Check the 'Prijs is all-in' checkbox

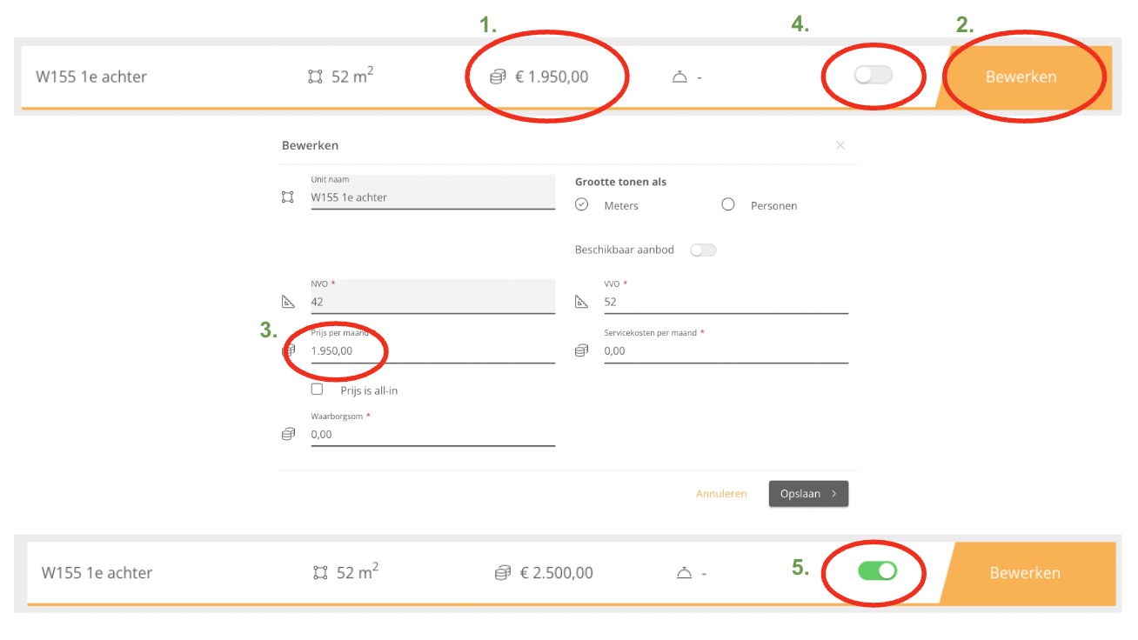click(x=317, y=390)
